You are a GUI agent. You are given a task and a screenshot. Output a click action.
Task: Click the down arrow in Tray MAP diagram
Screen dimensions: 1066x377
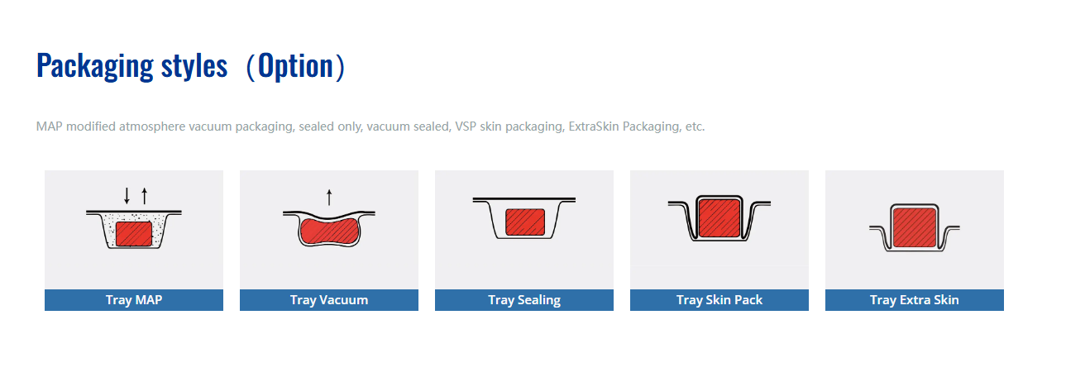tap(127, 196)
